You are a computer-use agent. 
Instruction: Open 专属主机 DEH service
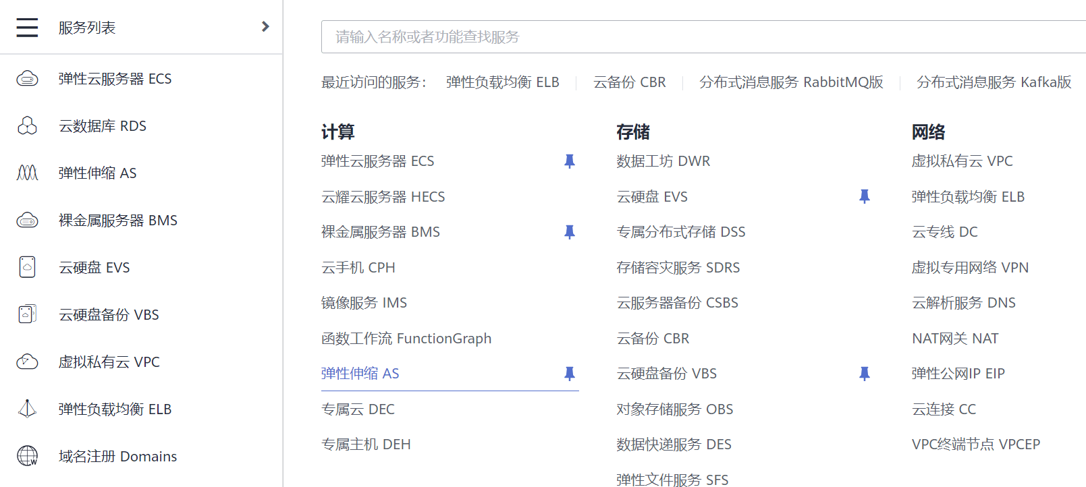(x=366, y=445)
